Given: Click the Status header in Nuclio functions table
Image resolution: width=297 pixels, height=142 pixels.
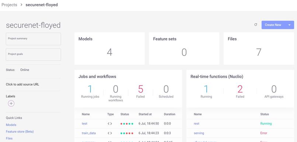Looking at the screenshot, I should click(265, 114).
